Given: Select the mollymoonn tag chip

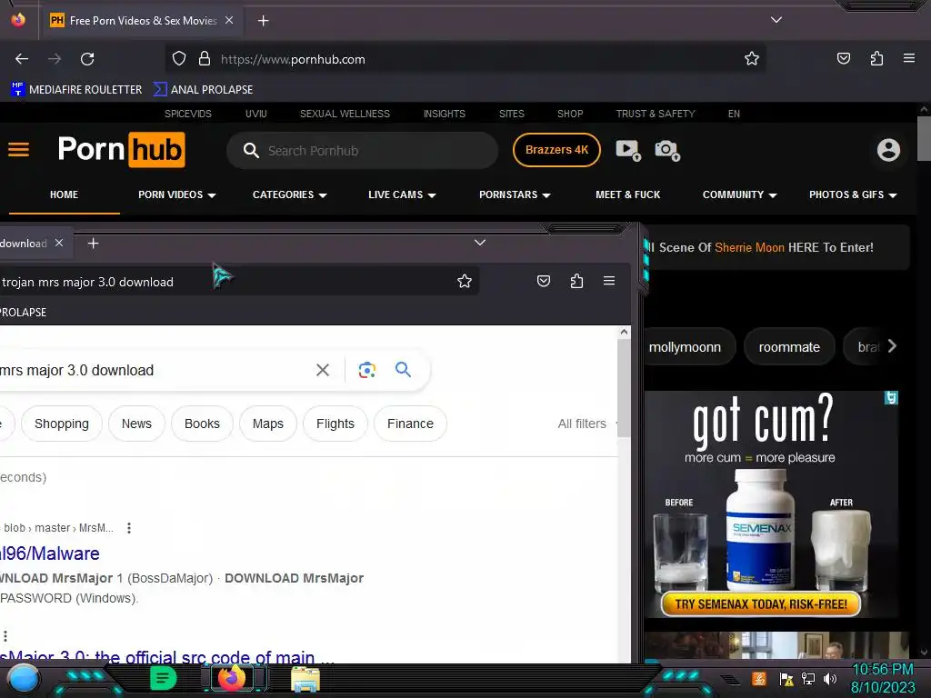Looking at the screenshot, I should coord(687,346).
